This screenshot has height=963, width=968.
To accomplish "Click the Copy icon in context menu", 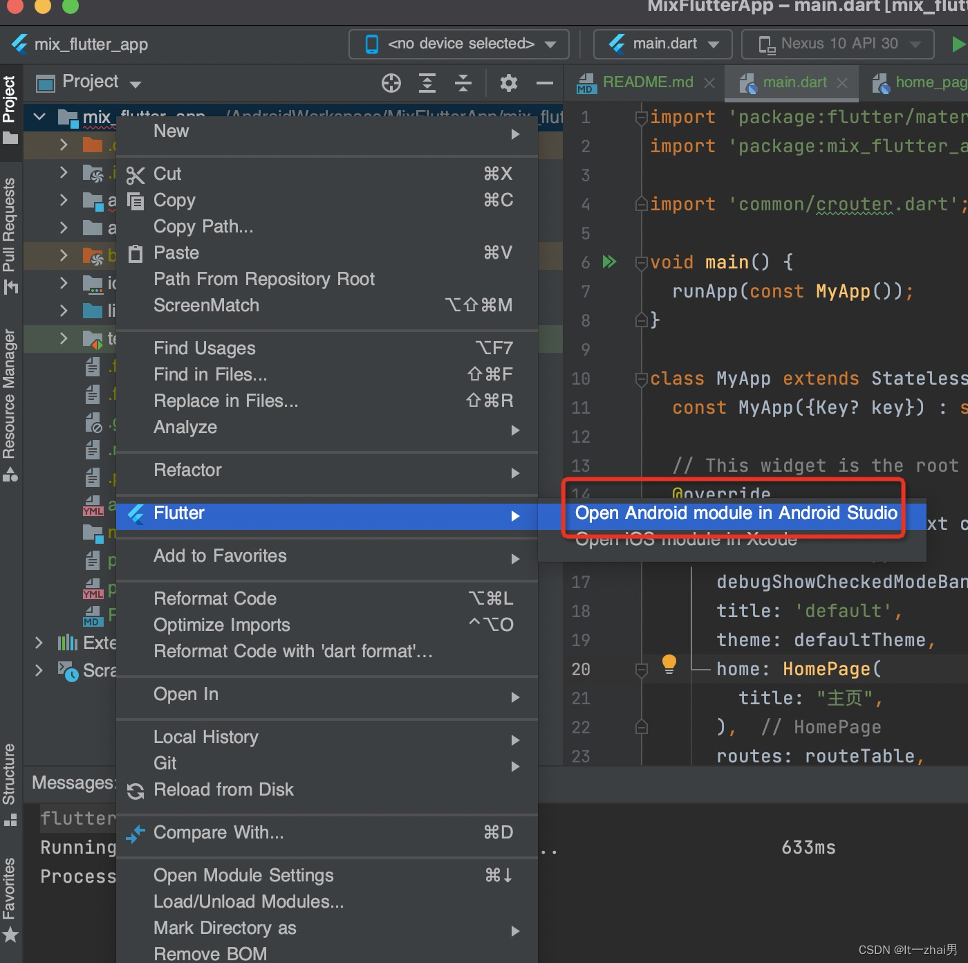I will [x=136, y=201].
